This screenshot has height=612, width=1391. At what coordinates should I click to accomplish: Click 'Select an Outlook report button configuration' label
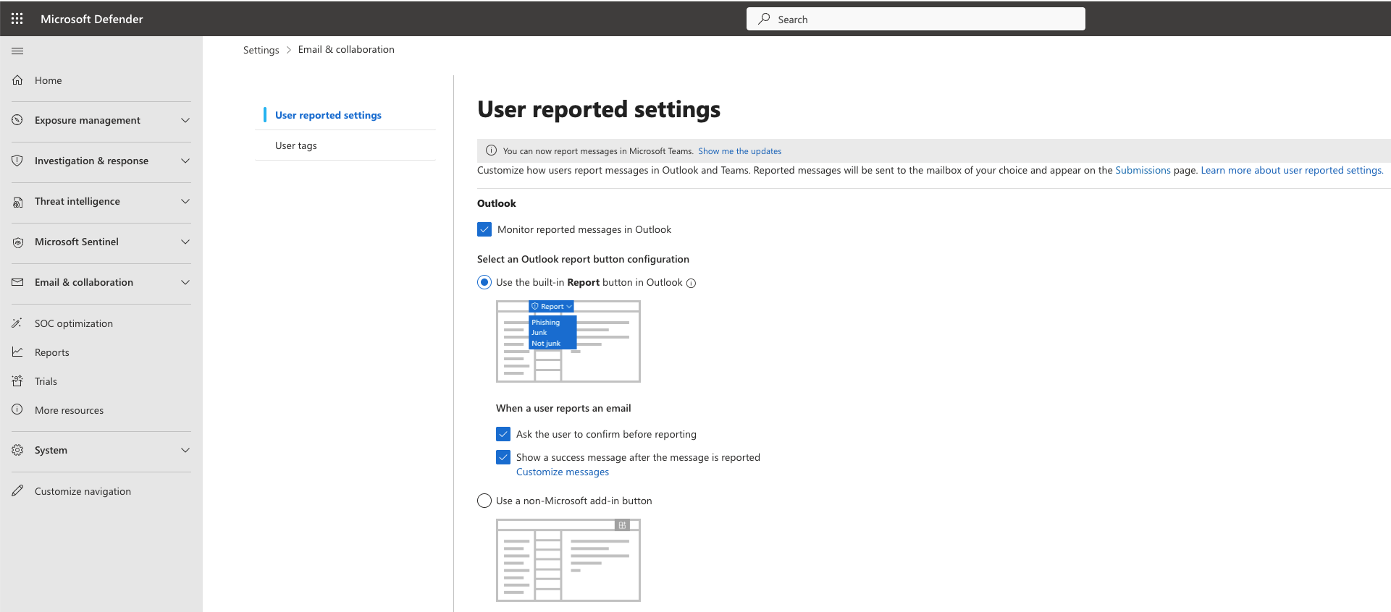pos(583,259)
